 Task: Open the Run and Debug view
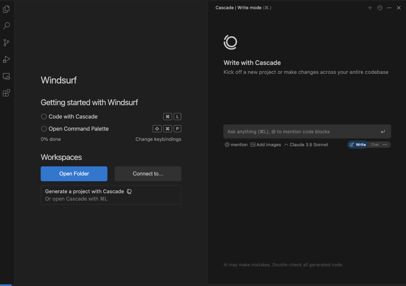(6, 59)
